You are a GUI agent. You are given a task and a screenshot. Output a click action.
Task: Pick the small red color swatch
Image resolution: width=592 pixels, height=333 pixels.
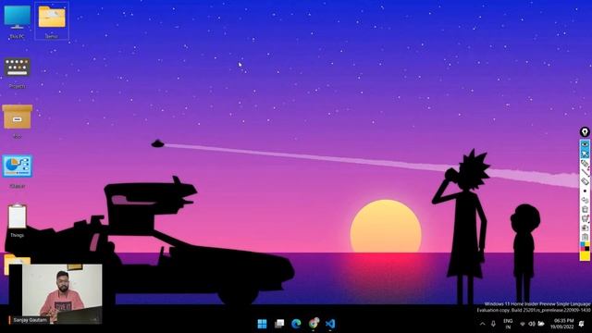point(583,248)
